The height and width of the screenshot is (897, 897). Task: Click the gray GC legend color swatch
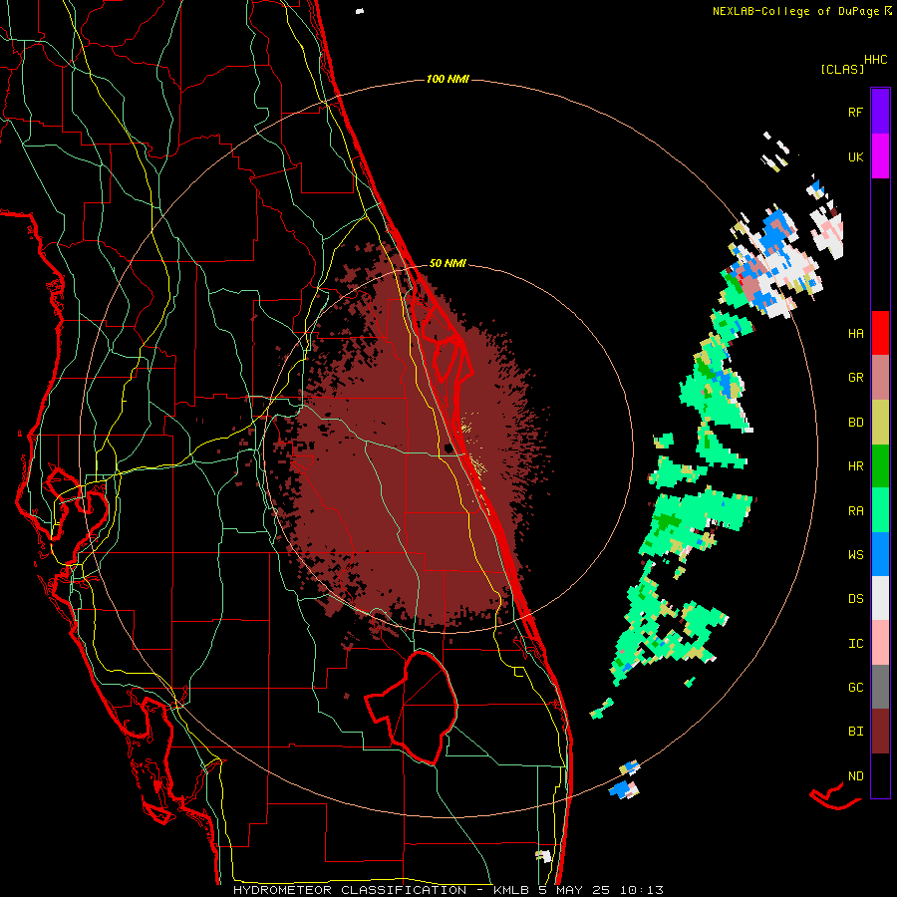pyautogui.click(x=880, y=687)
